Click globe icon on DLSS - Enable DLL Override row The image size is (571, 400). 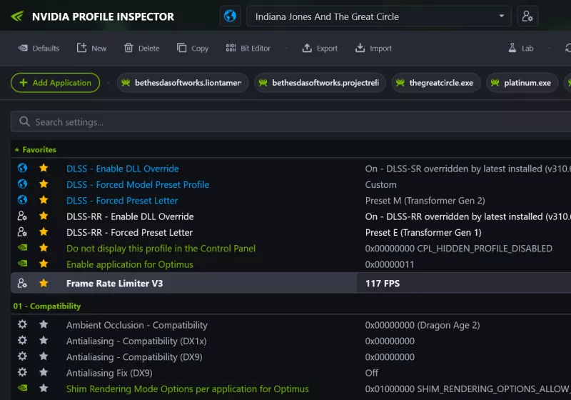tap(22, 168)
